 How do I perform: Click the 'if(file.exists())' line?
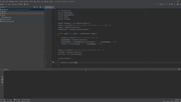point(65,58)
